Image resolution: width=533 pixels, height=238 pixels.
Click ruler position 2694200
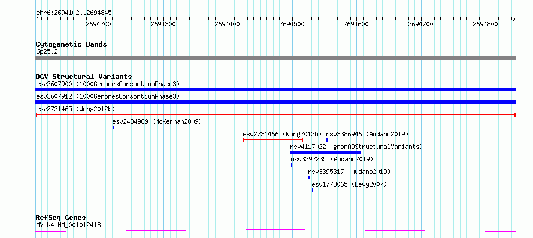click(99, 24)
